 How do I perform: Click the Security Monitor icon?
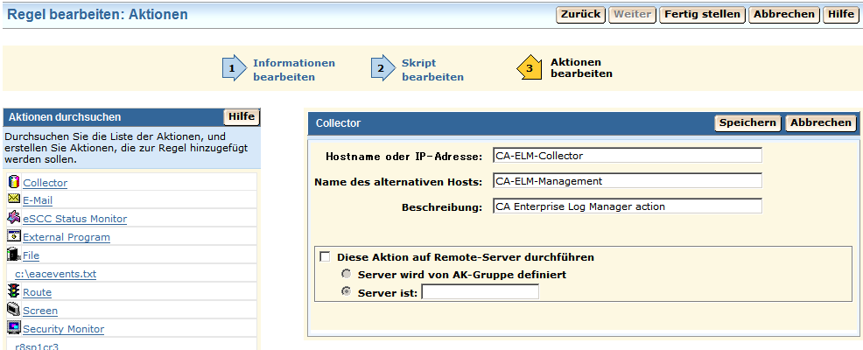pyautogui.click(x=14, y=328)
